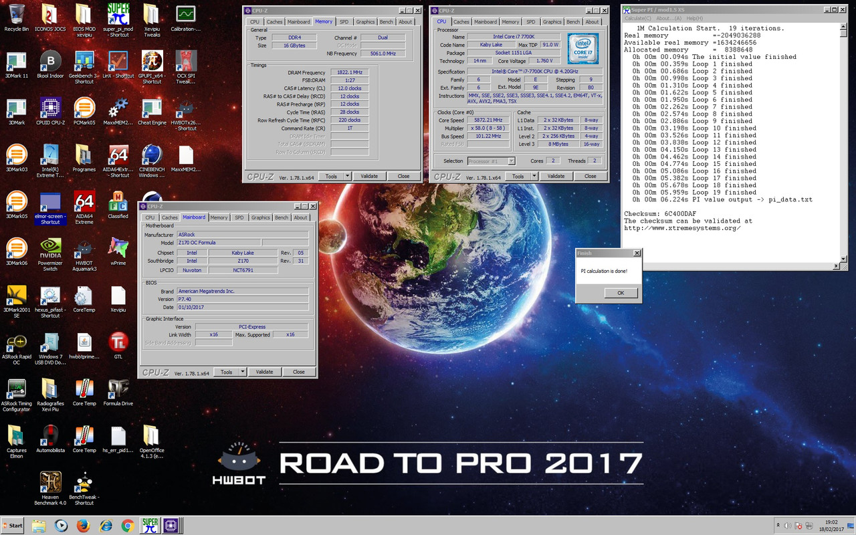Viewport: 856px width, 535px height.
Task: Open the Windows Start button
Action: [x=13, y=526]
